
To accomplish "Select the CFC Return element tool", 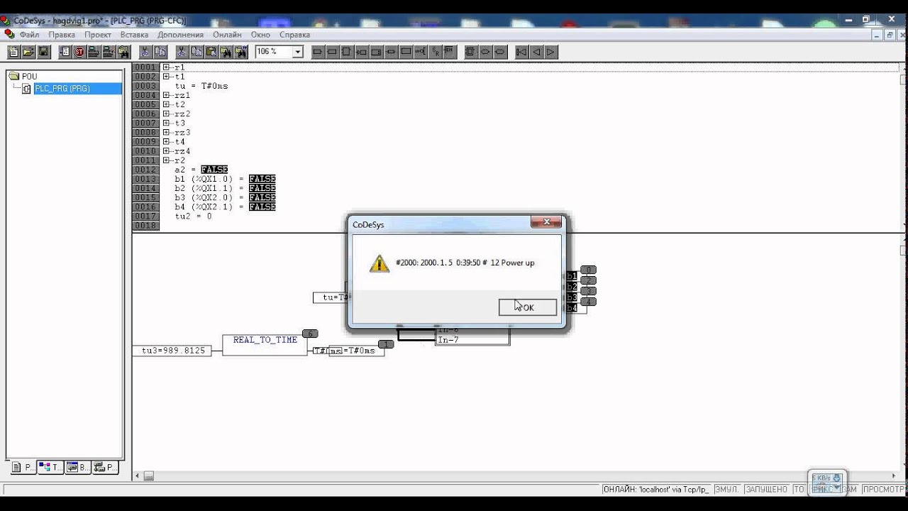I will 392,52.
